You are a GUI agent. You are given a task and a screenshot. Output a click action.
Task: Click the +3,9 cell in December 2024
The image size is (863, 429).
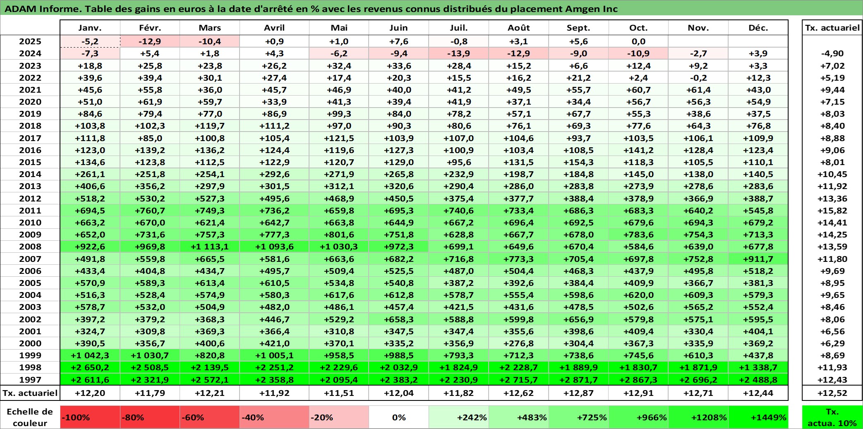coord(758,53)
